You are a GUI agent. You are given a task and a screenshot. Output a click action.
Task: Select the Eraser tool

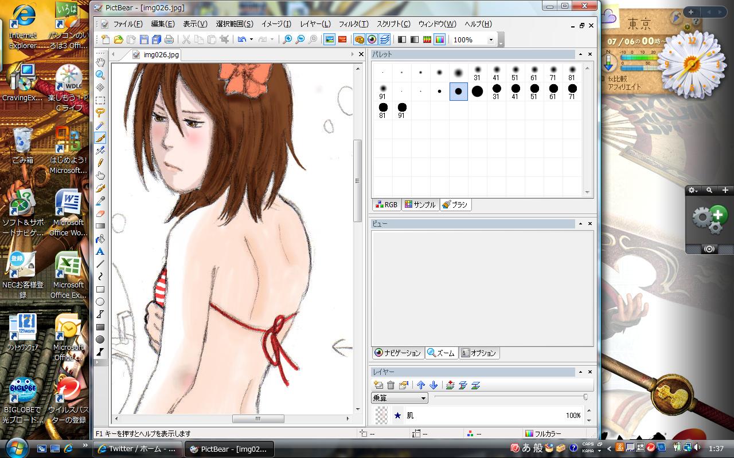point(100,214)
